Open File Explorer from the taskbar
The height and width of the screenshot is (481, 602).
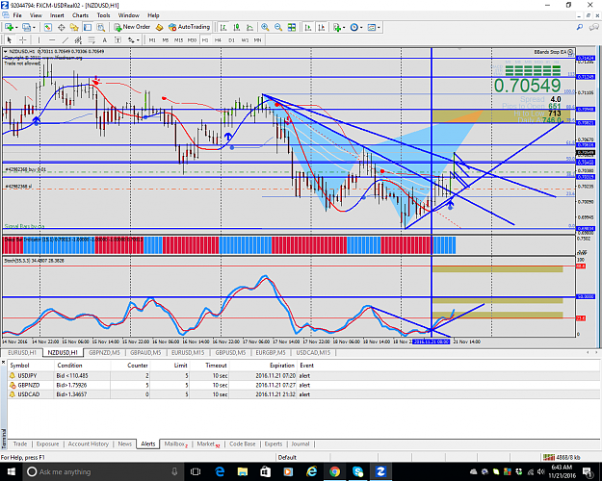tap(243, 471)
